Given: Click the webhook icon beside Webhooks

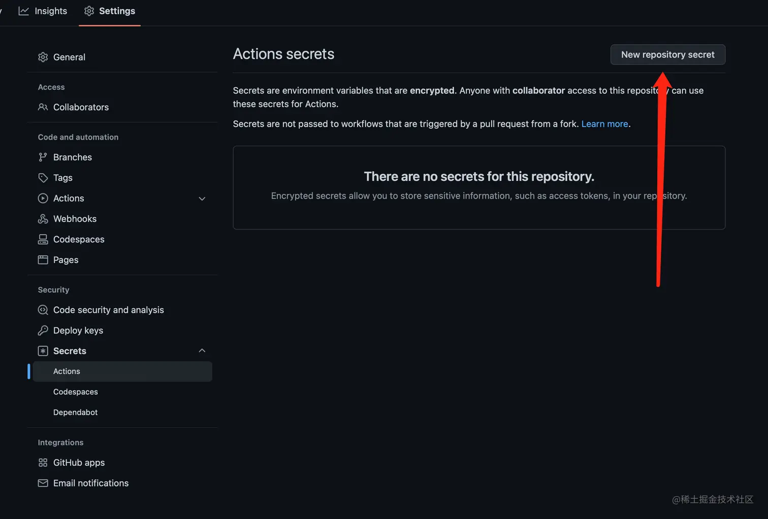Looking at the screenshot, I should click(x=43, y=219).
